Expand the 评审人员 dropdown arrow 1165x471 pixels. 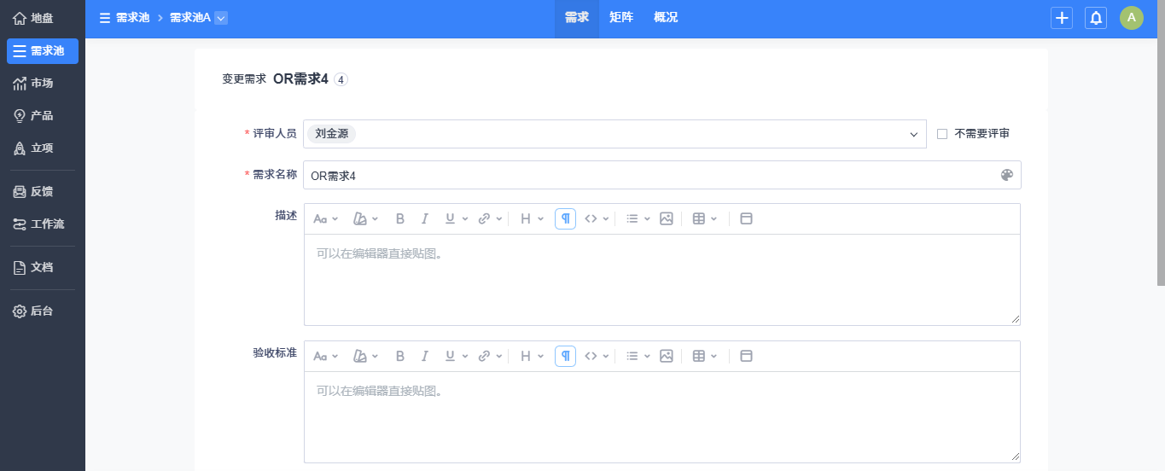(913, 134)
